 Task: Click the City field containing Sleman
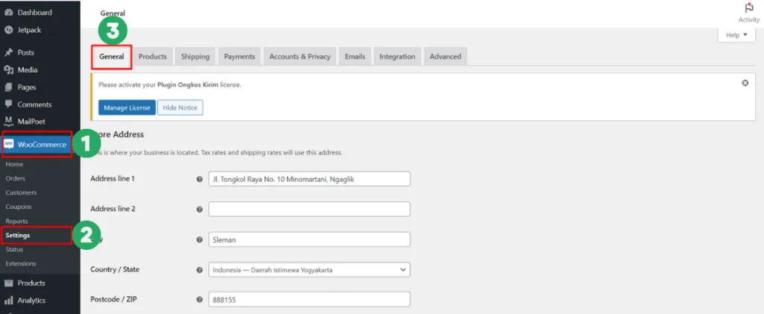coord(310,239)
